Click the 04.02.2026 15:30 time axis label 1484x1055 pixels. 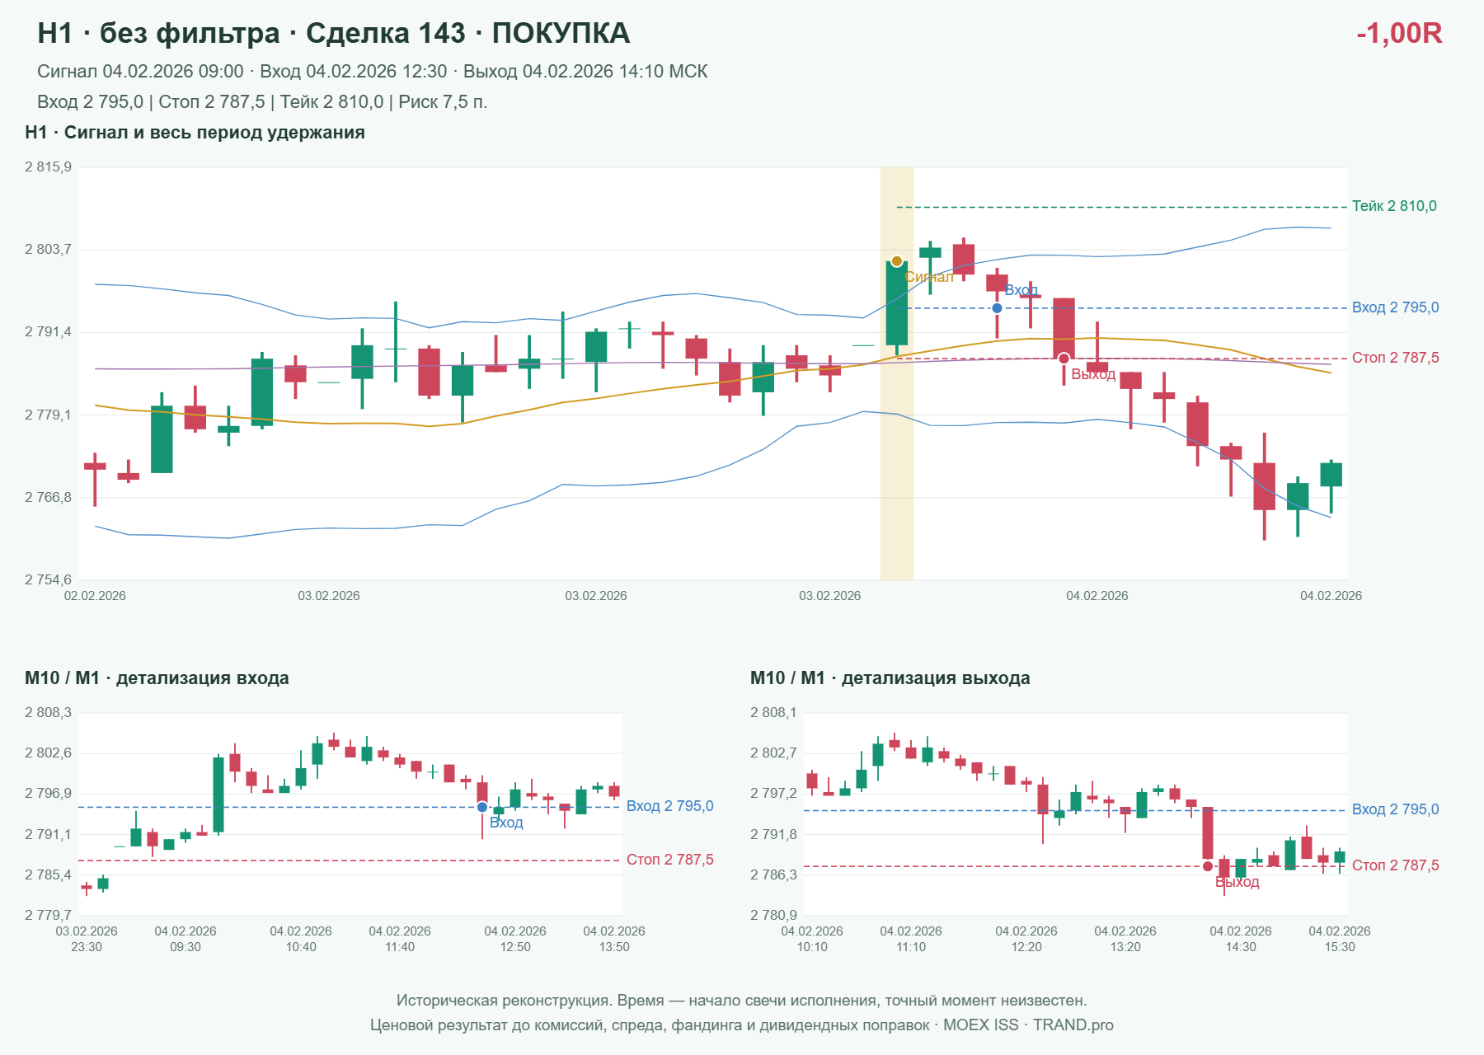click(1340, 939)
